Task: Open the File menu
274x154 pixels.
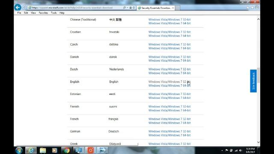Action: coord(19,13)
